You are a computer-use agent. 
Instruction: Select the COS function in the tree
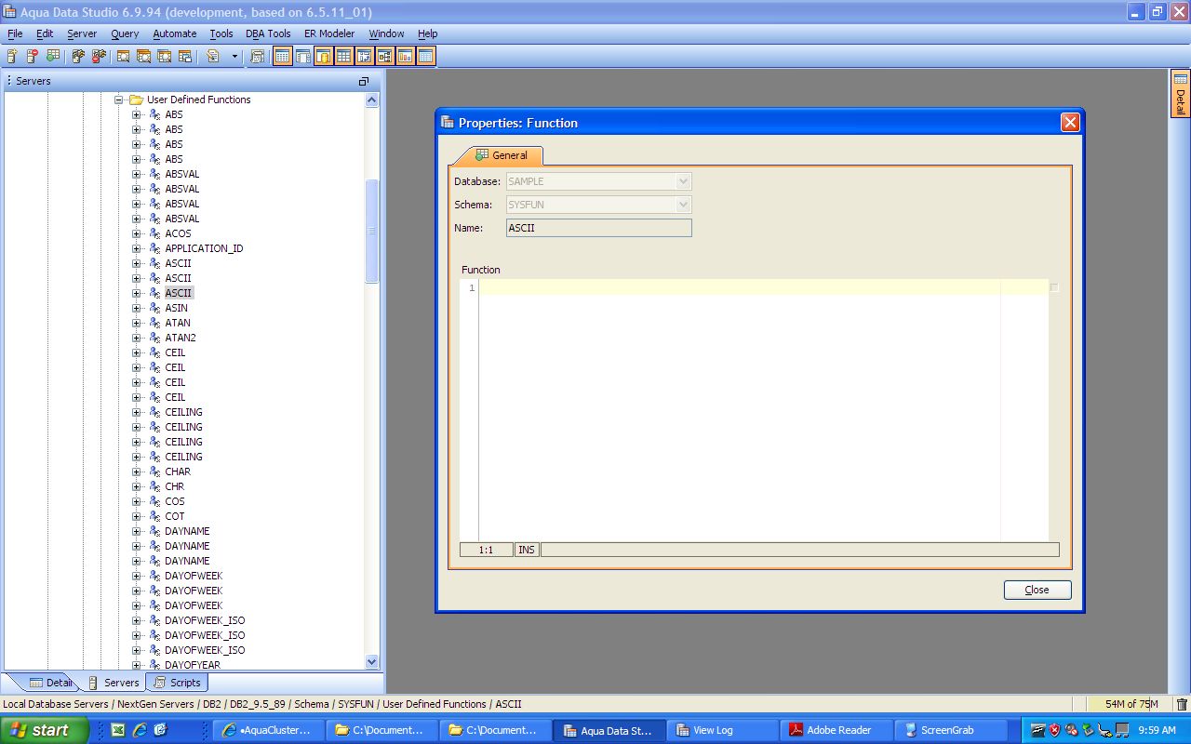(175, 501)
